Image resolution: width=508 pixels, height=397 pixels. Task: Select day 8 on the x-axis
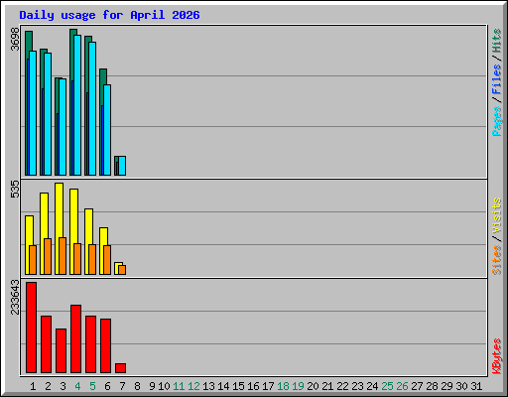click(137, 386)
